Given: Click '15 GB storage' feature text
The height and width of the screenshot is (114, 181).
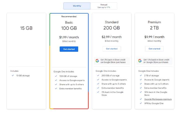Looking at the screenshot, I should pos(23,76).
